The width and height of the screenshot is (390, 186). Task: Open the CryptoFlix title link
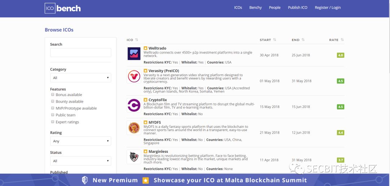[x=158, y=100]
